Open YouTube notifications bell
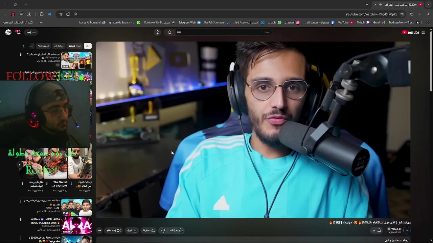 coord(18,32)
